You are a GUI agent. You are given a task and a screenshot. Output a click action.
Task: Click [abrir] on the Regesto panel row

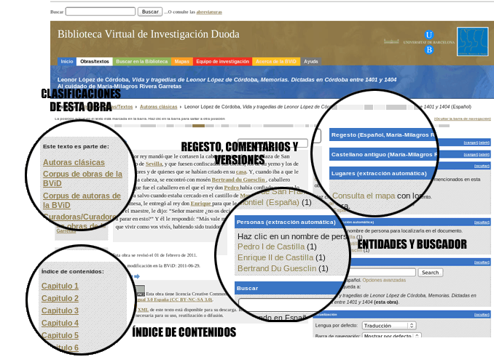point(484,143)
